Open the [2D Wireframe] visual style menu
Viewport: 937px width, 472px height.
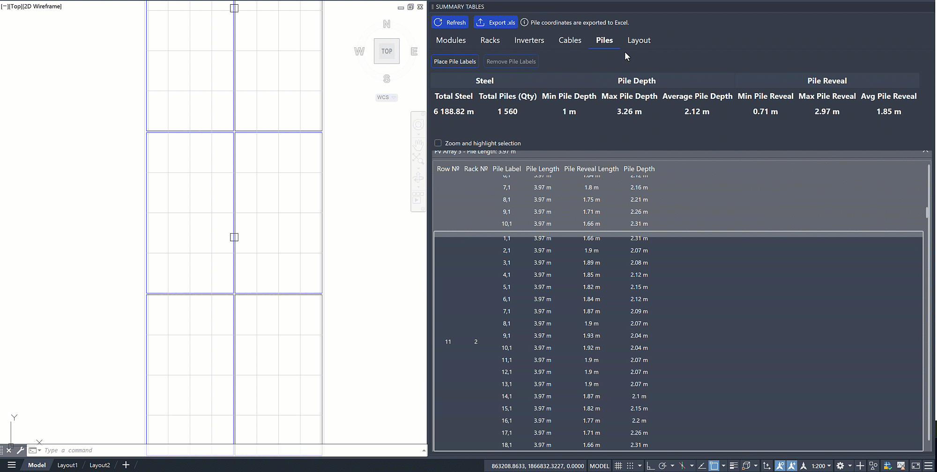(x=42, y=7)
